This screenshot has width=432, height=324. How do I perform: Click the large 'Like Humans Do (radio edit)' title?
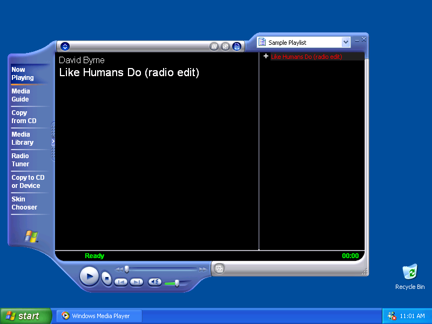[129, 72]
